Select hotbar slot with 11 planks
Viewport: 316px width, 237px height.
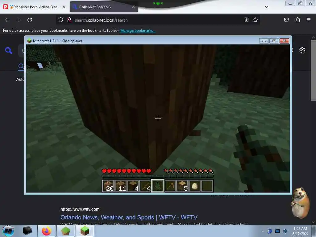pos(121,185)
